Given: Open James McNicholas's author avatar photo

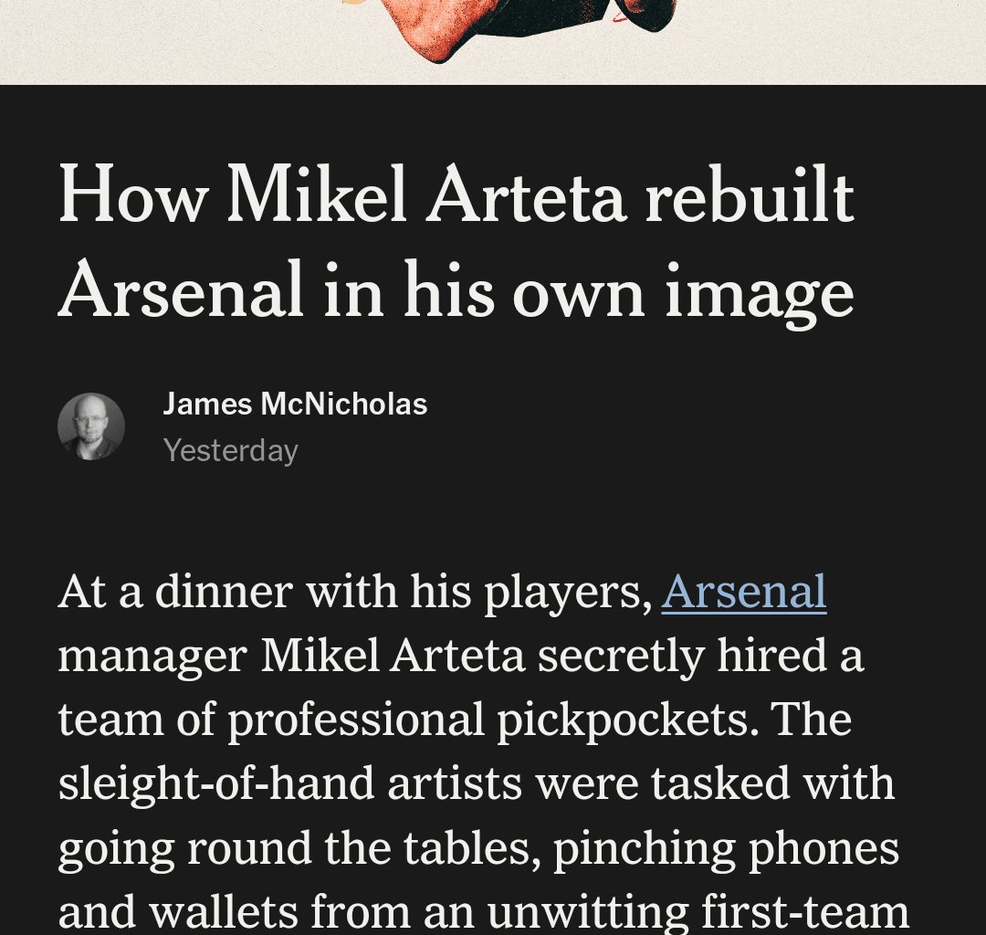Looking at the screenshot, I should [x=91, y=426].
